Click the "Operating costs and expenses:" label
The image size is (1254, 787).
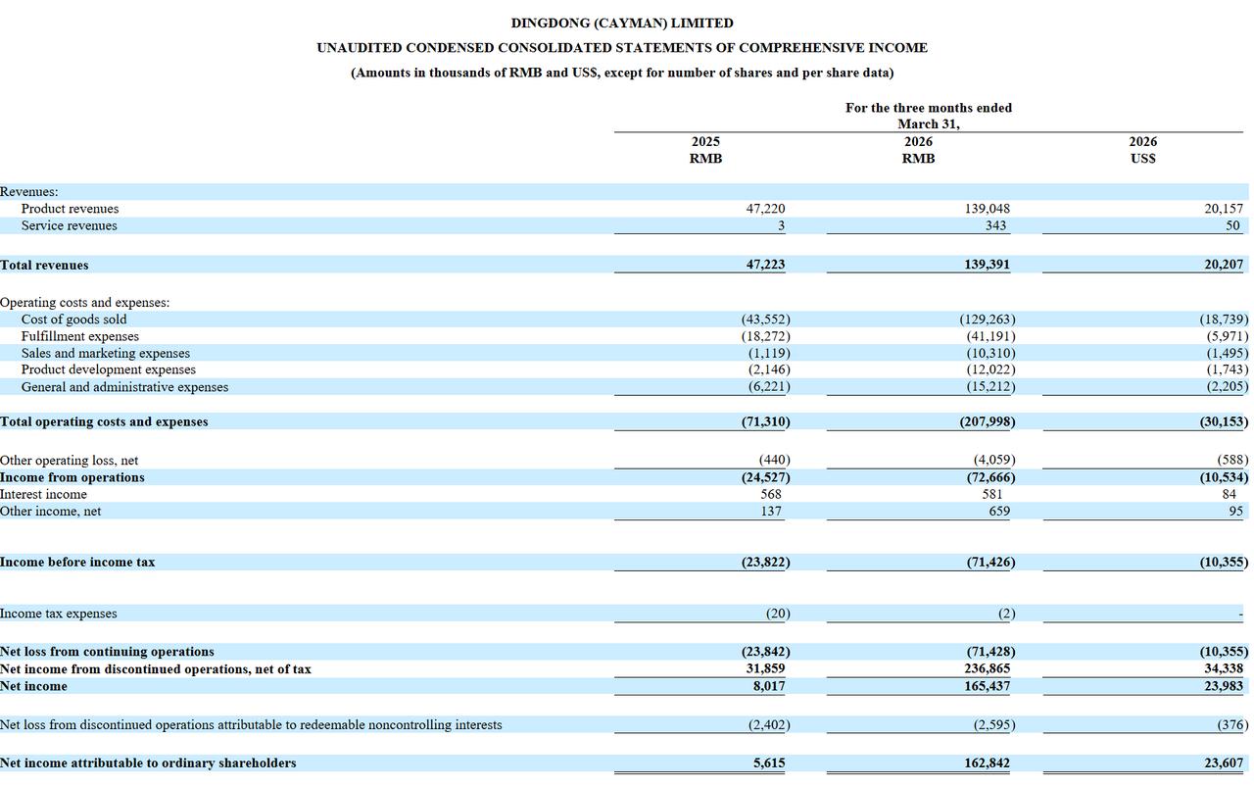pyautogui.click(x=84, y=302)
